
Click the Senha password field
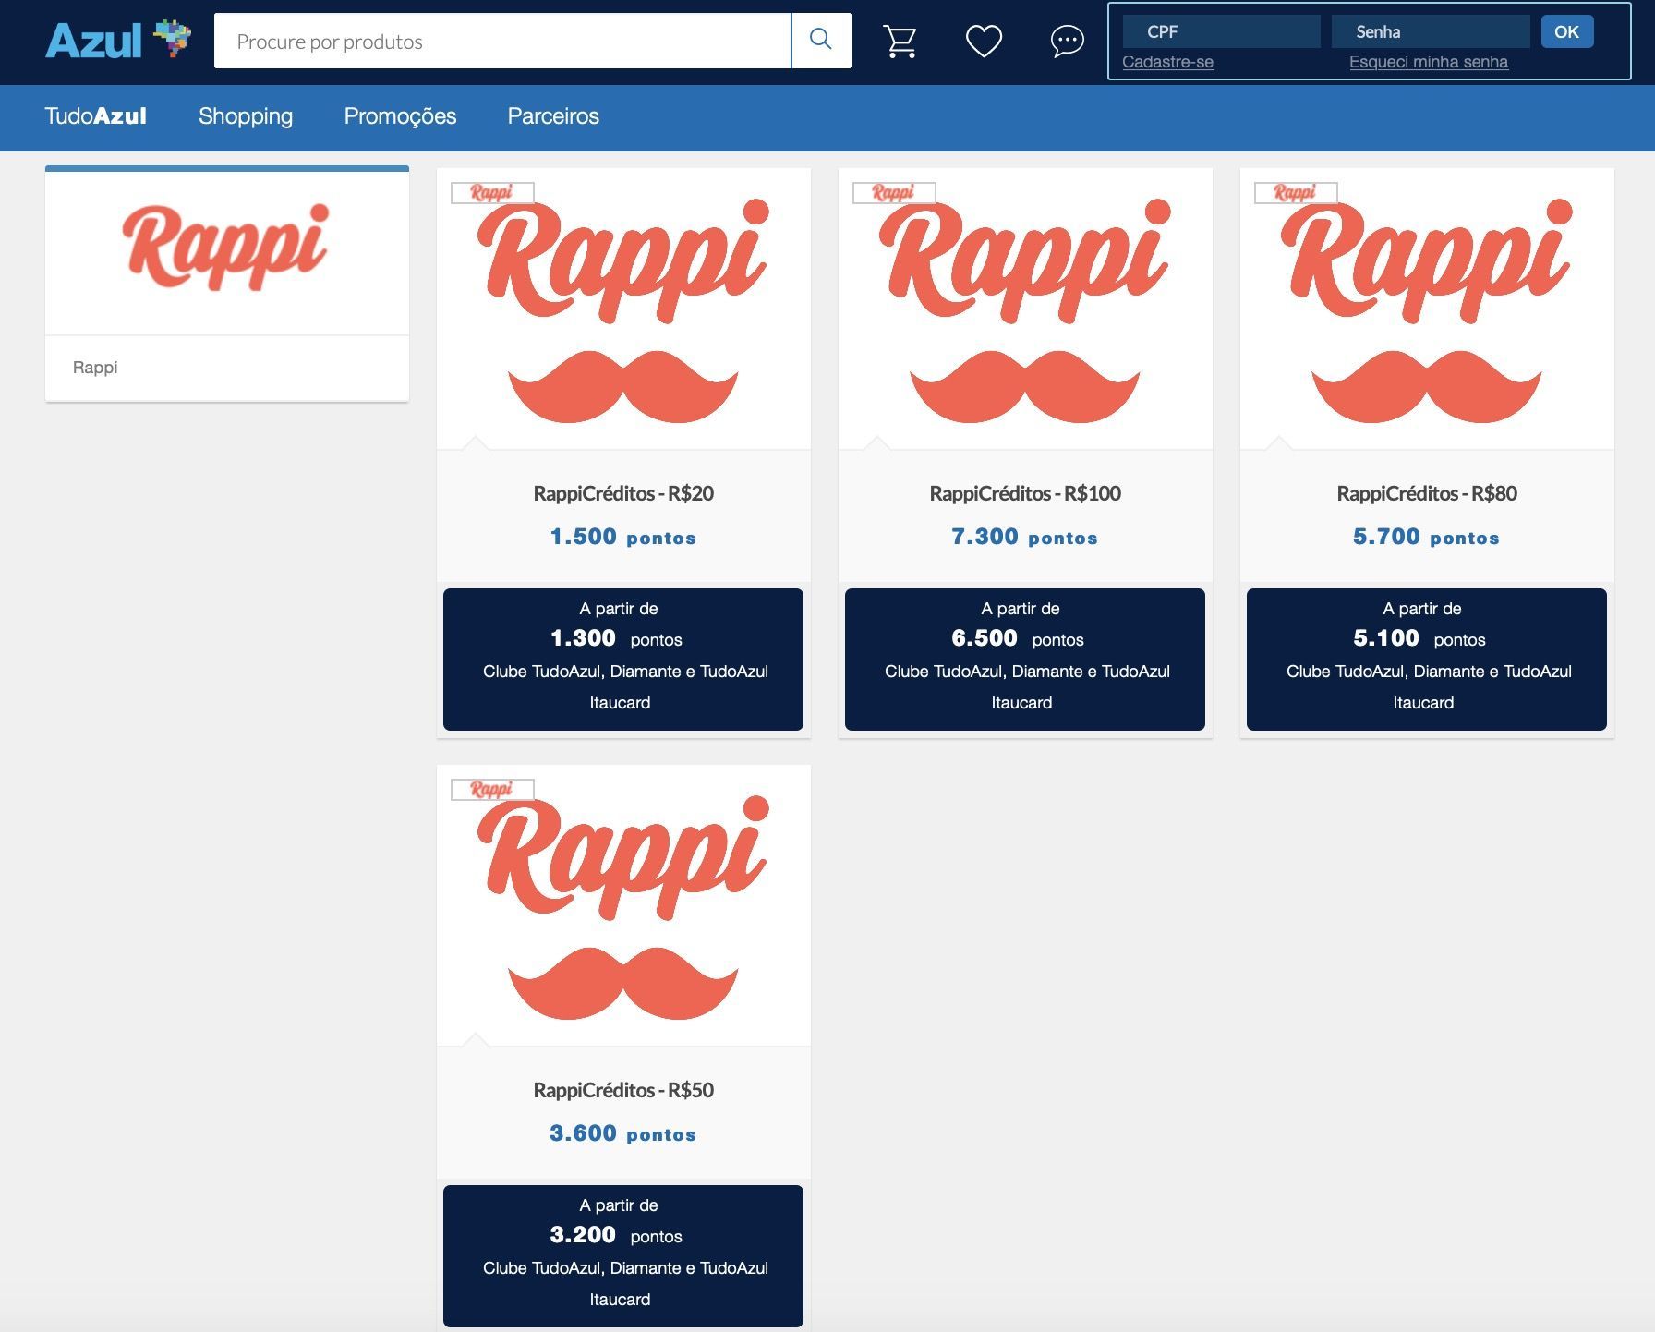pos(1431,31)
